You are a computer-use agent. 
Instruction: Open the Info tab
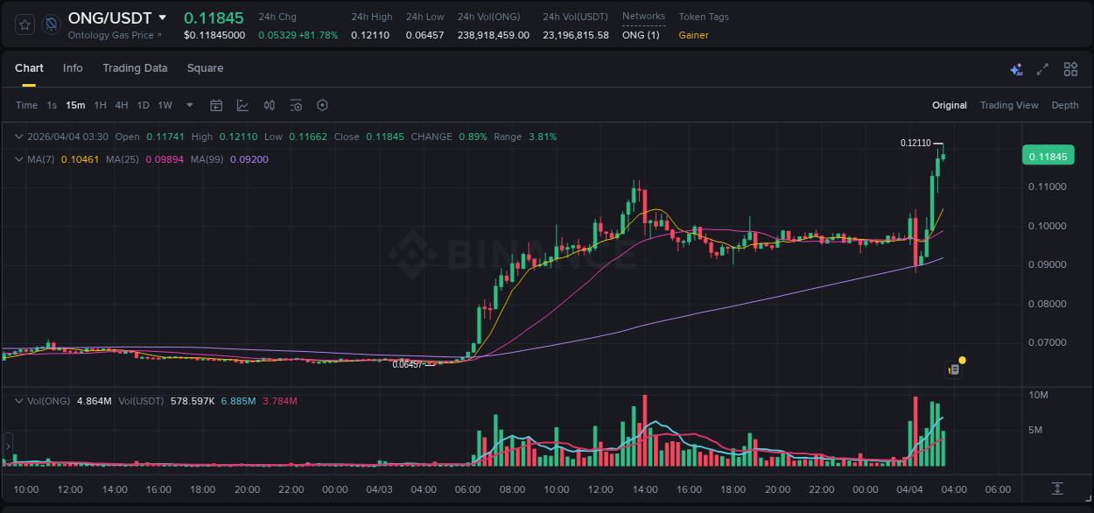[x=73, y=68]
